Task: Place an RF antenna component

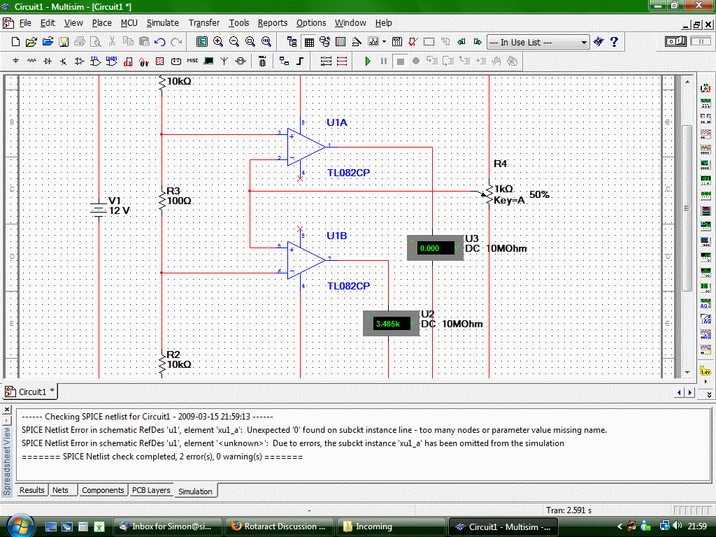Action: click(224, 61)
